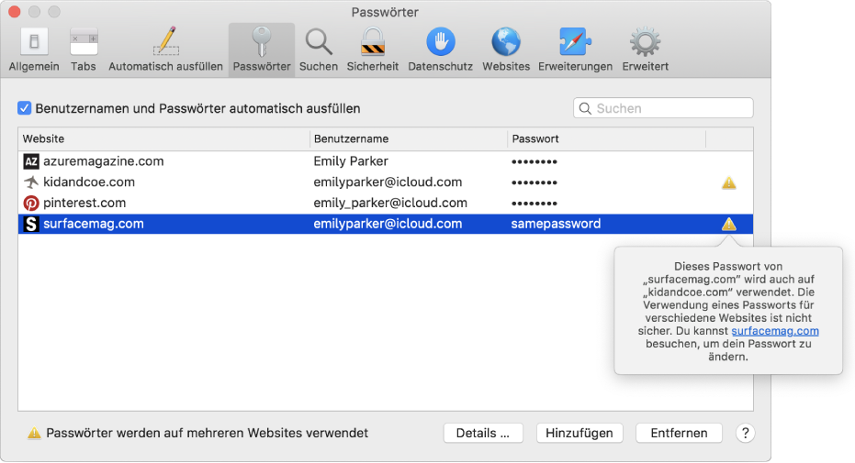
Task: Sort by the Website column header
Action: pyautogui.click(x=164, y=138)
